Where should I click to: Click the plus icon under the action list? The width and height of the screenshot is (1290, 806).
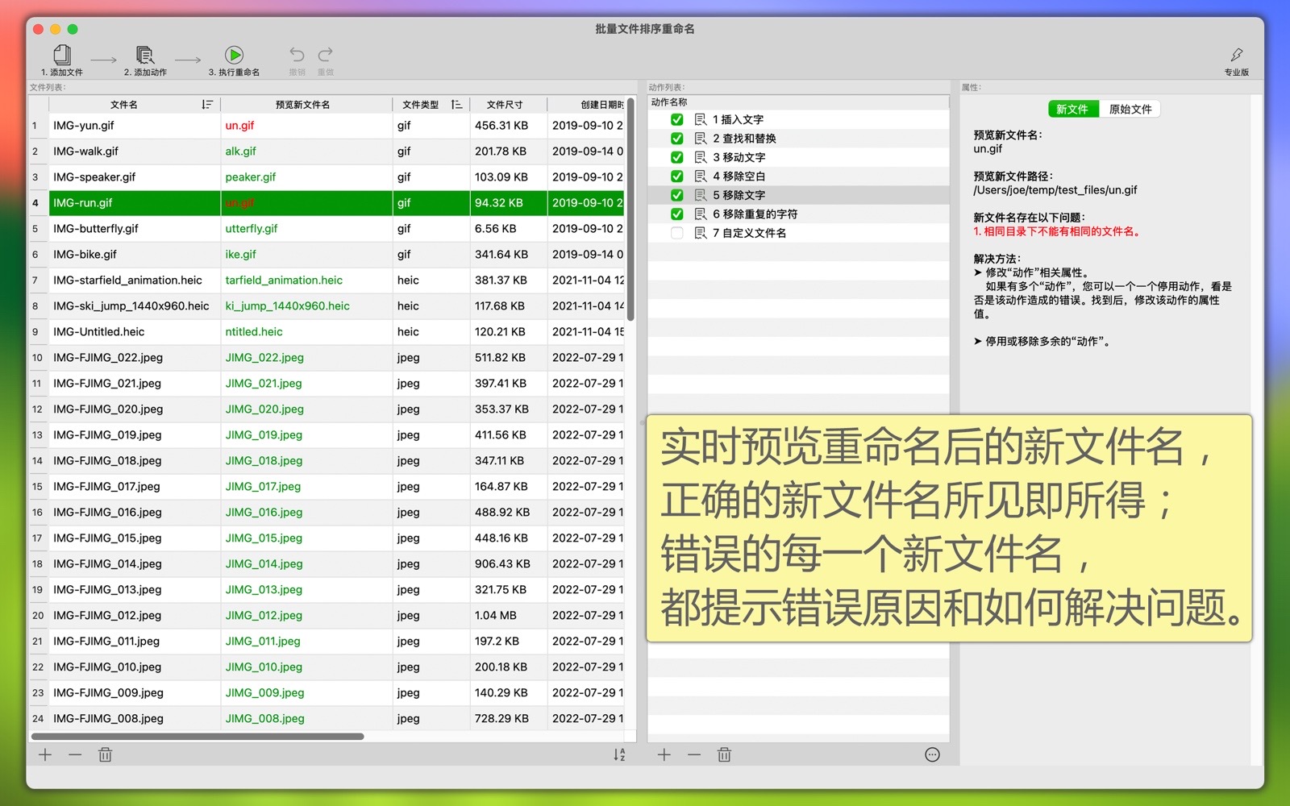point(664,755)
